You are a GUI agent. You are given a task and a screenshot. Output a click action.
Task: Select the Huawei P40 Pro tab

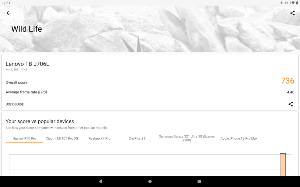24,138
